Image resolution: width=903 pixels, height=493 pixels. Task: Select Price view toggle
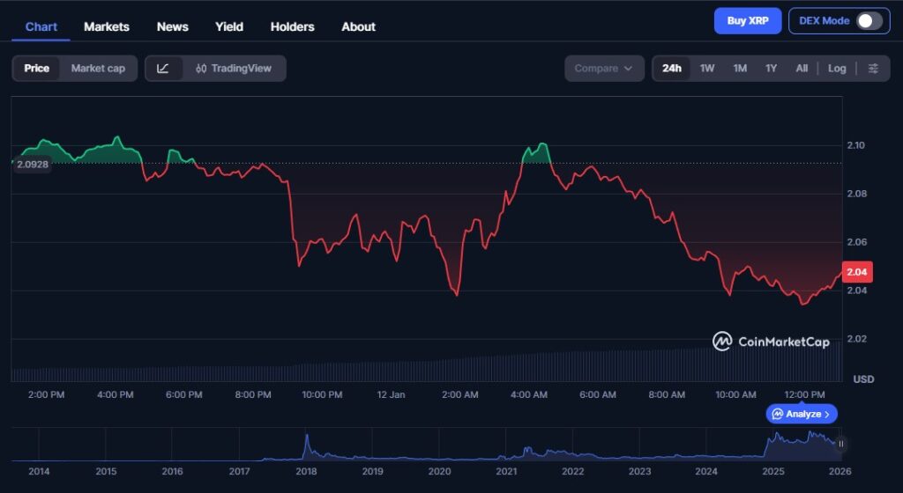coord(36,69)
